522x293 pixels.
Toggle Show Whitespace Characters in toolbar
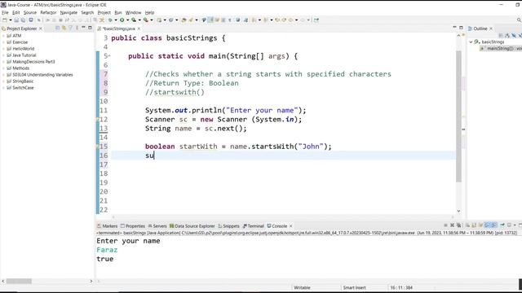[230, 20]
